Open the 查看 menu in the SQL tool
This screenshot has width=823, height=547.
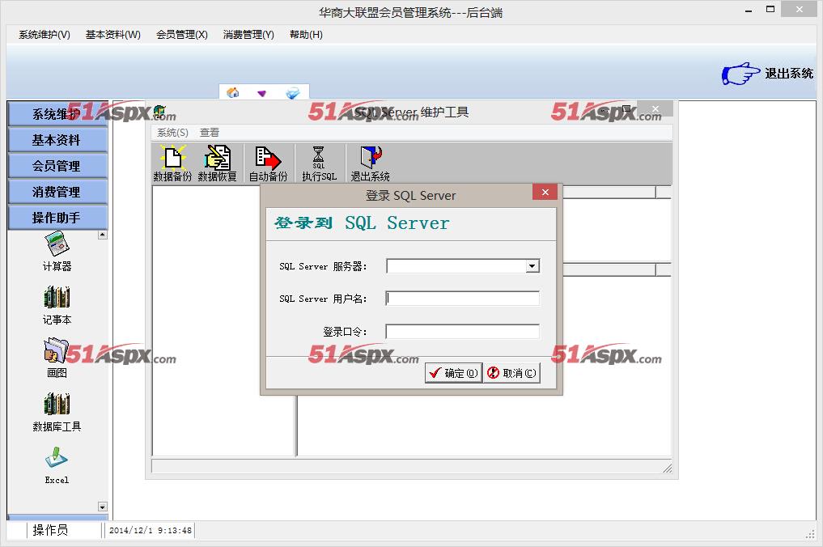(x=210, y=133)
